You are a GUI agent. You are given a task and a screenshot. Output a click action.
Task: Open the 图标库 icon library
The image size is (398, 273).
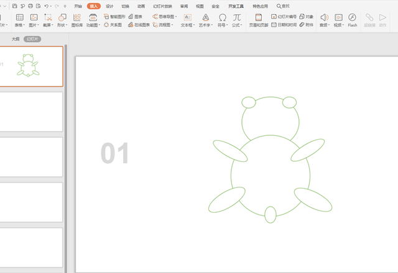click(77, 20)
